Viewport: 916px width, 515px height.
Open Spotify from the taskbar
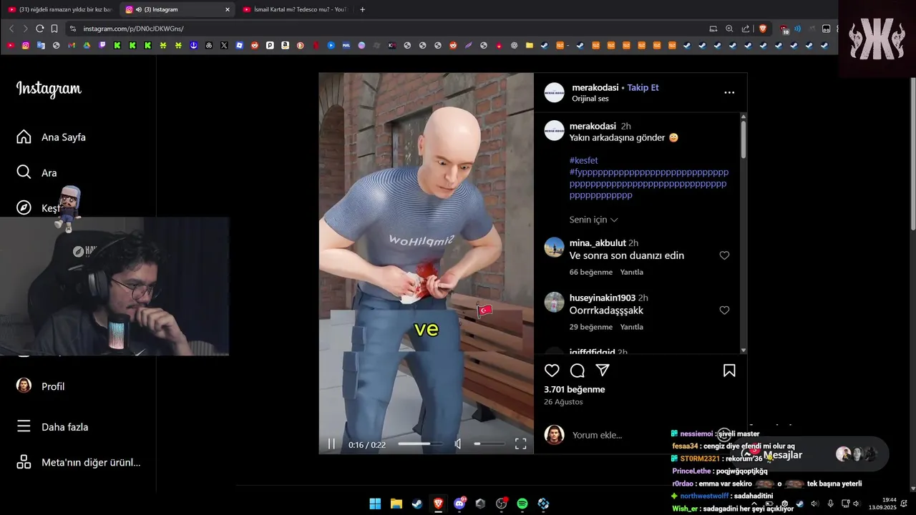point(522,504)
